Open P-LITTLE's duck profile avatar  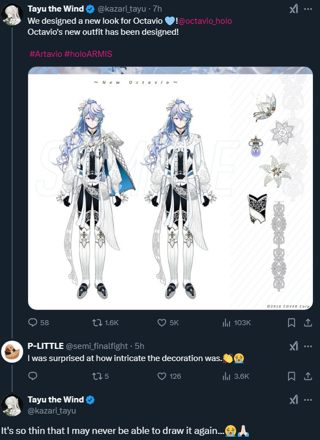point(12,352)
